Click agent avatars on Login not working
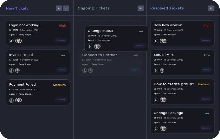The image size is (220, 139). [18, 41]
